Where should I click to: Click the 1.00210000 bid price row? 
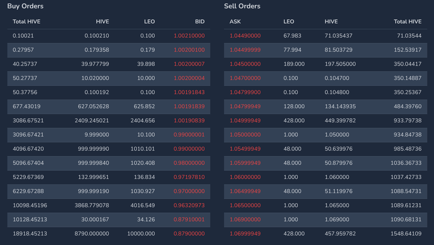108,36
